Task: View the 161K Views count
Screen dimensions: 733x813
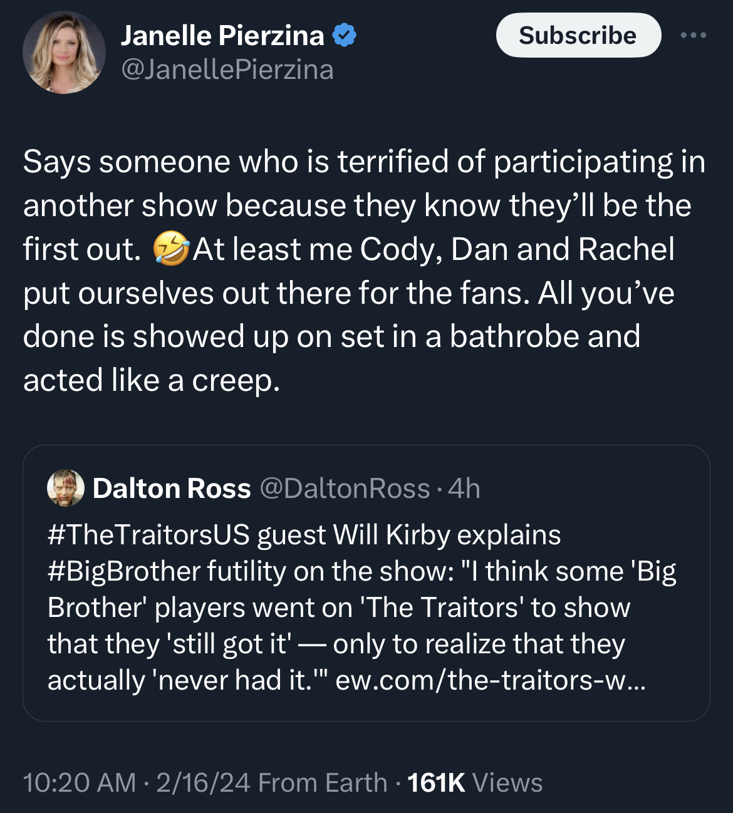Action: [x=475, y=783]
